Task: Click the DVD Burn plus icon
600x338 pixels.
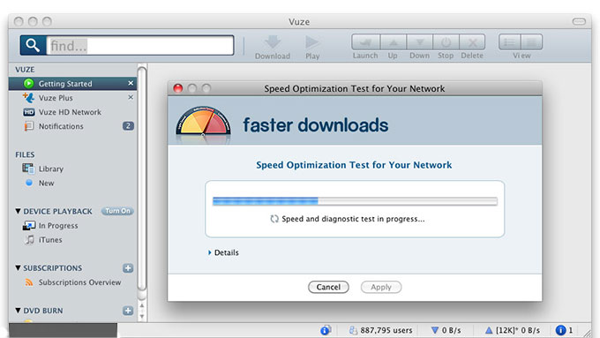Action: click(x=128, y=311)
